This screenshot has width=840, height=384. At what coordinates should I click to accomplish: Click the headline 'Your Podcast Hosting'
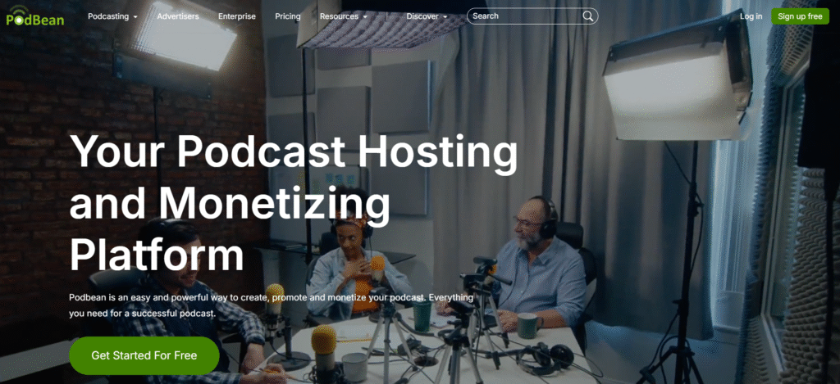tap(294, 151)
